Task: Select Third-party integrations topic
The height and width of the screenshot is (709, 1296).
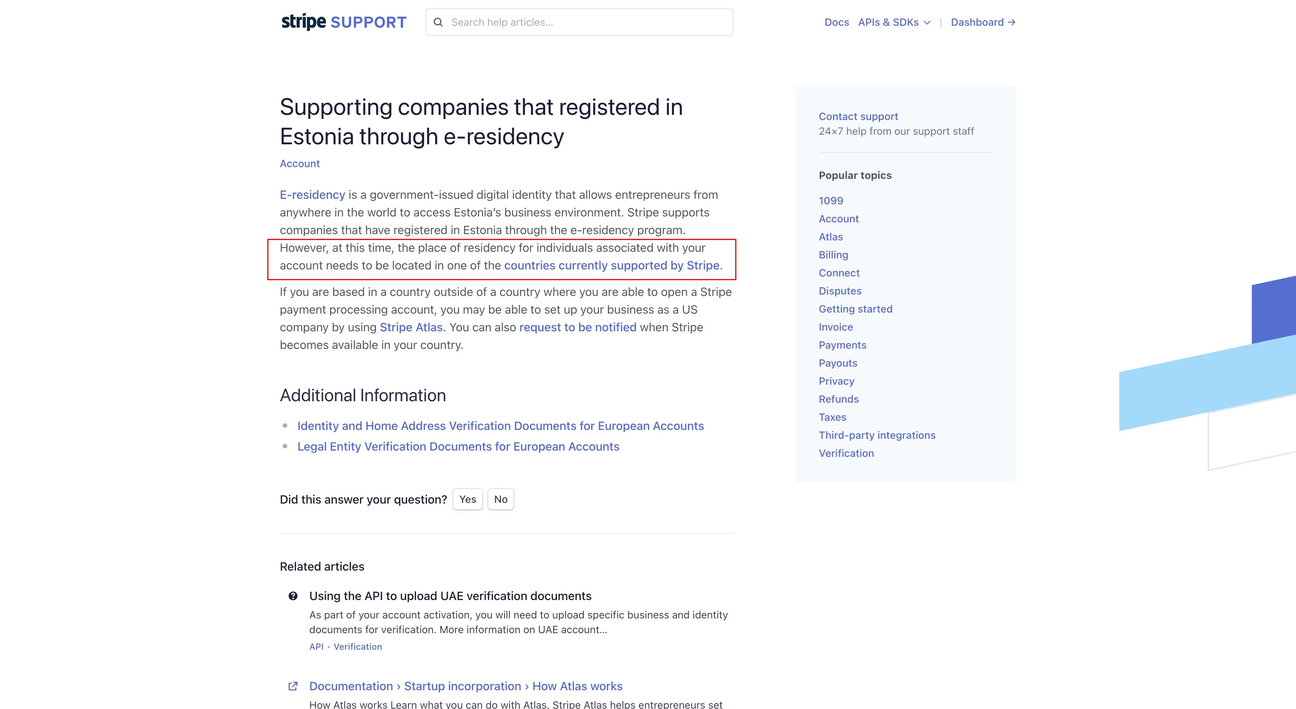Action: (877, 435)
